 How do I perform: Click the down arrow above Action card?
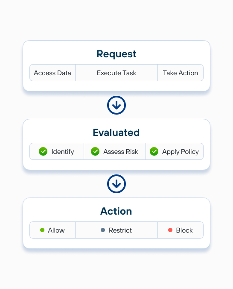pos(116,184)
